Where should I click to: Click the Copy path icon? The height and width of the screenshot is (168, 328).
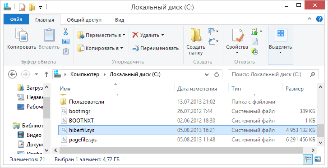pos(66,41)
